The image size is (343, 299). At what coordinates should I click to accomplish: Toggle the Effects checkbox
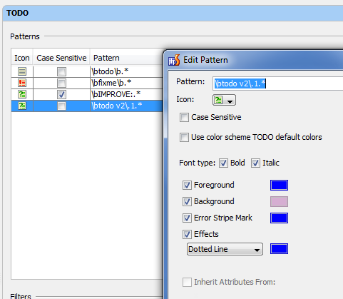187,234
